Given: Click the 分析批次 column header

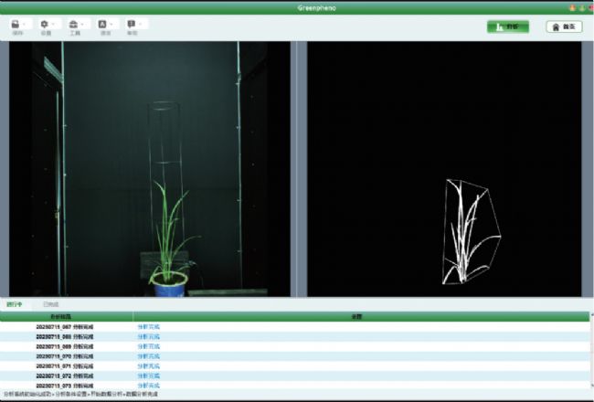Looking at the screenshot, I should [65, 316].
